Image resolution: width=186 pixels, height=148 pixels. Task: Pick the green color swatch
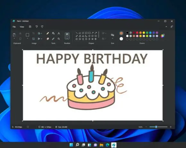tap(147, 32)
